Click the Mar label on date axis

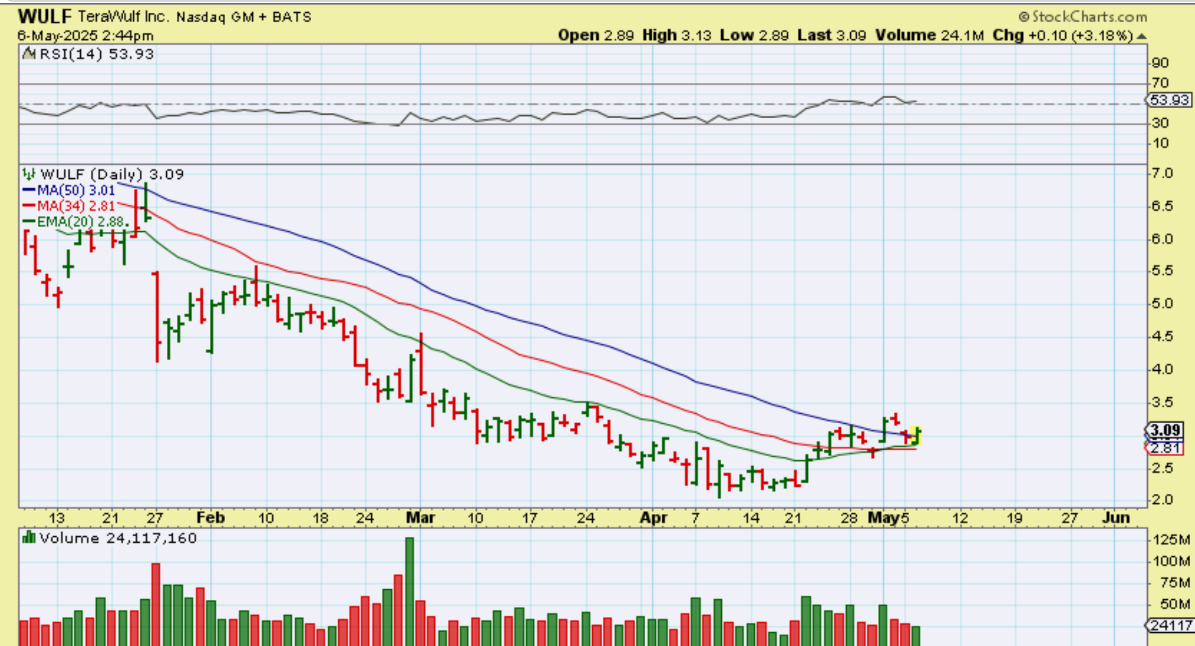[x=420, y=518]
